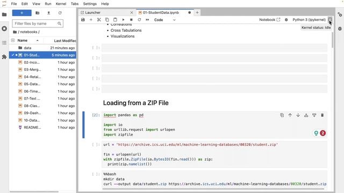Cut selected cell with scissors icon
The width and height of the screenshot is (344, 193).
tap(99, 20)
